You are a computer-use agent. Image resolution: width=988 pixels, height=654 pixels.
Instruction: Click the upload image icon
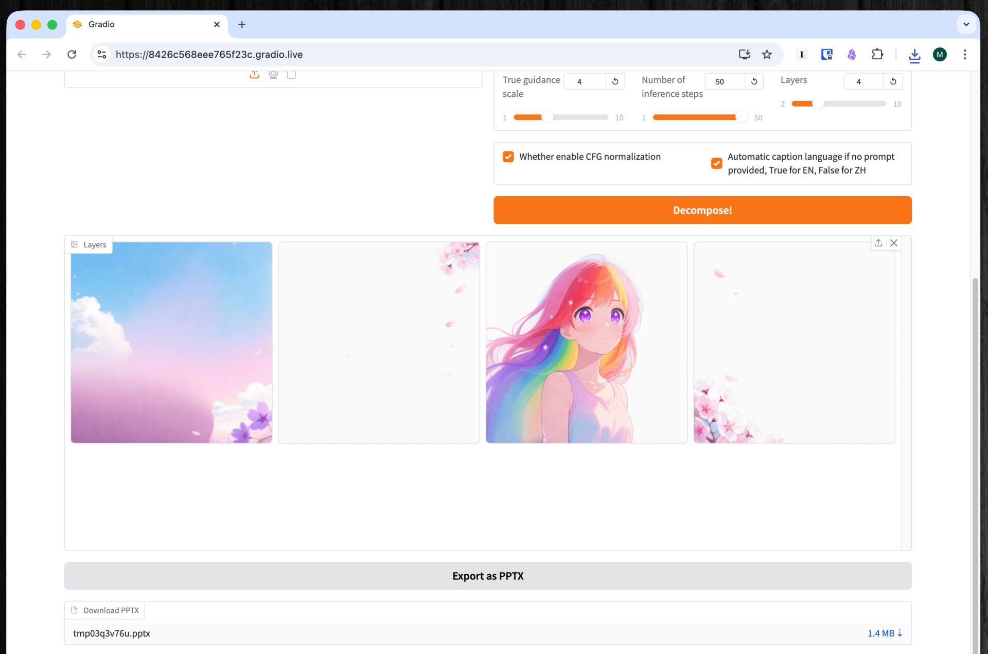click(x=254, y=75)
